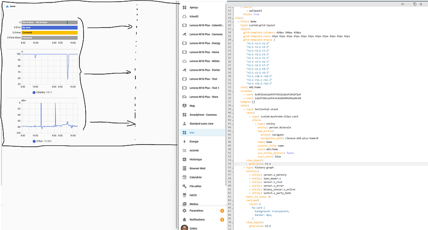Click the navigation_path code line
Screen dimensions: 428x230
289,138
